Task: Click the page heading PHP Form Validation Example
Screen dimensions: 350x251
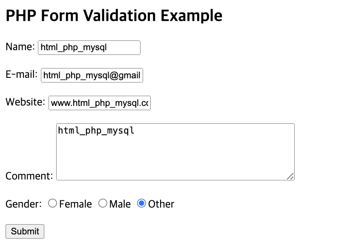Action: click(114, 15)
